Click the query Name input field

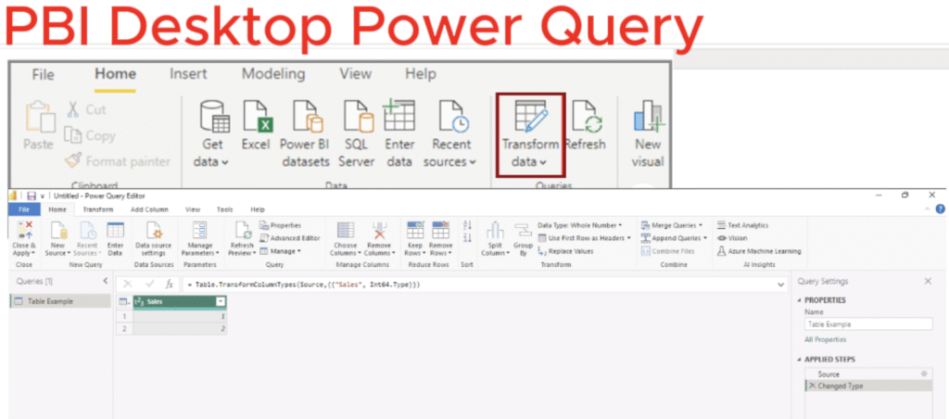tap(867, 324)
